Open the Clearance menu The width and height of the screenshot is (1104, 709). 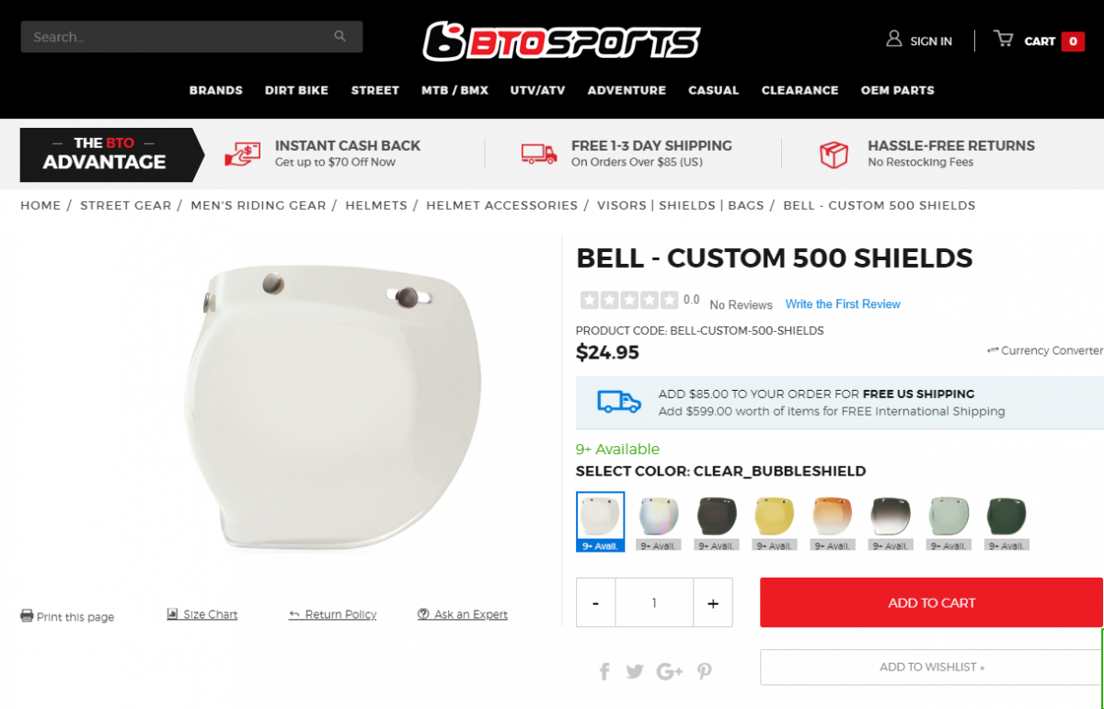tap(799, 90)
